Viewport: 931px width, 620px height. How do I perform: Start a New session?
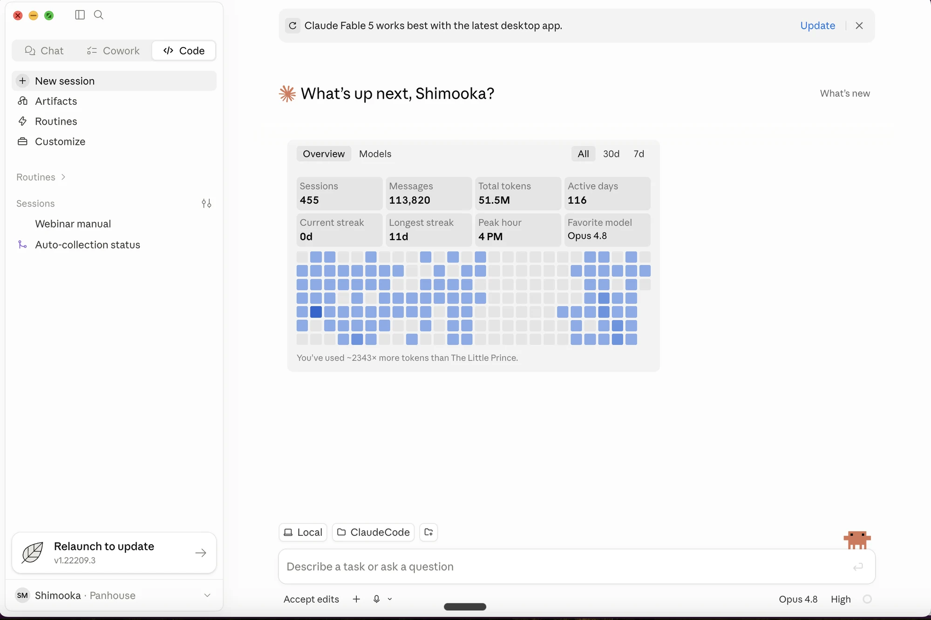coord(114,81)
